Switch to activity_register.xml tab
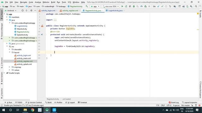 click(70, 10)
